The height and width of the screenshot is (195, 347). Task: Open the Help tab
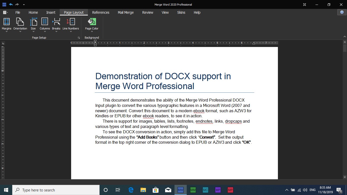coord(197,12)
